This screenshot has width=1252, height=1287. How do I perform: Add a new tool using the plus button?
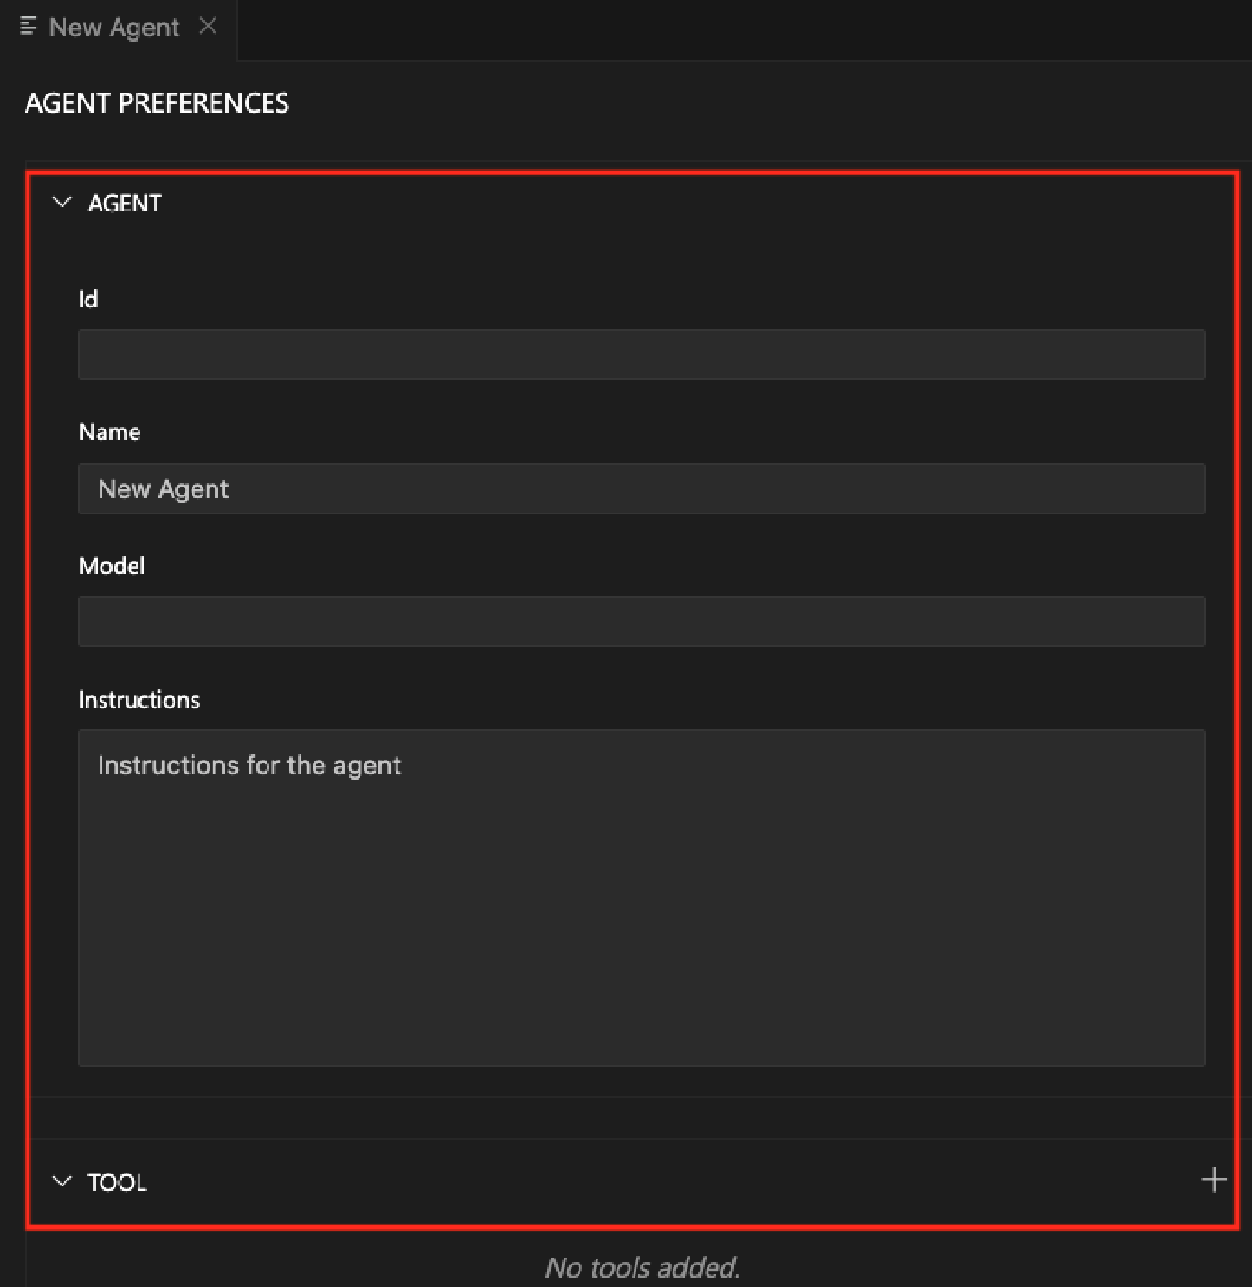tap(1214, 1181)
